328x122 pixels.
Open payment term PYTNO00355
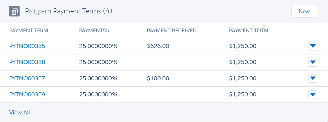coord(27,46)
